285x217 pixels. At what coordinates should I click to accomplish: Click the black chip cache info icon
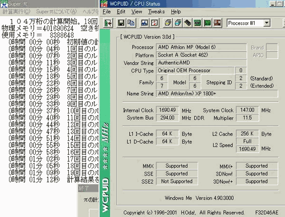click(188, 23)
